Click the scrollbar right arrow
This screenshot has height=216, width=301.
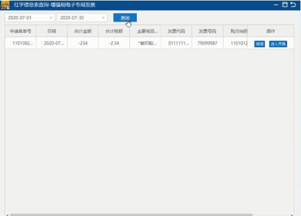pos(292,215)
